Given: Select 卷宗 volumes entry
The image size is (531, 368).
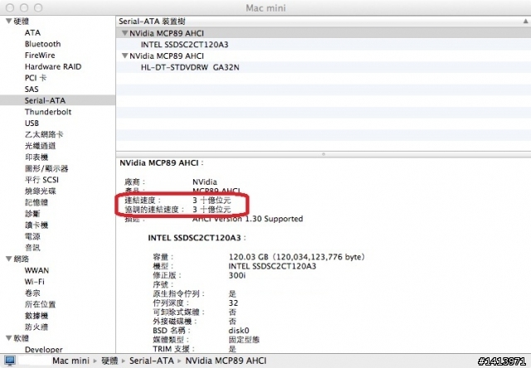Looking at the screenshot, I should pyautogui.click(x=32, y=293).
